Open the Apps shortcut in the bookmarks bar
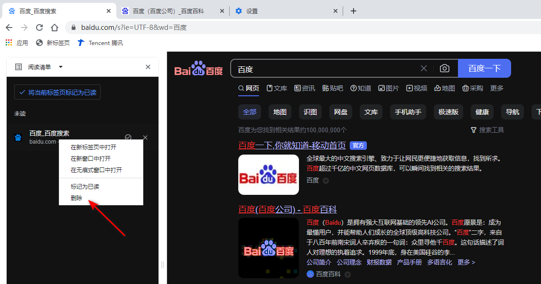The image size is (541, 284). (x=17, y=43)
